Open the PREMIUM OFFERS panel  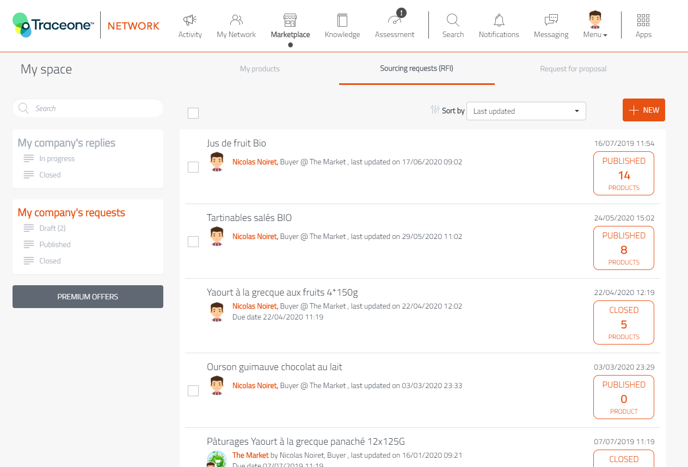88,297
